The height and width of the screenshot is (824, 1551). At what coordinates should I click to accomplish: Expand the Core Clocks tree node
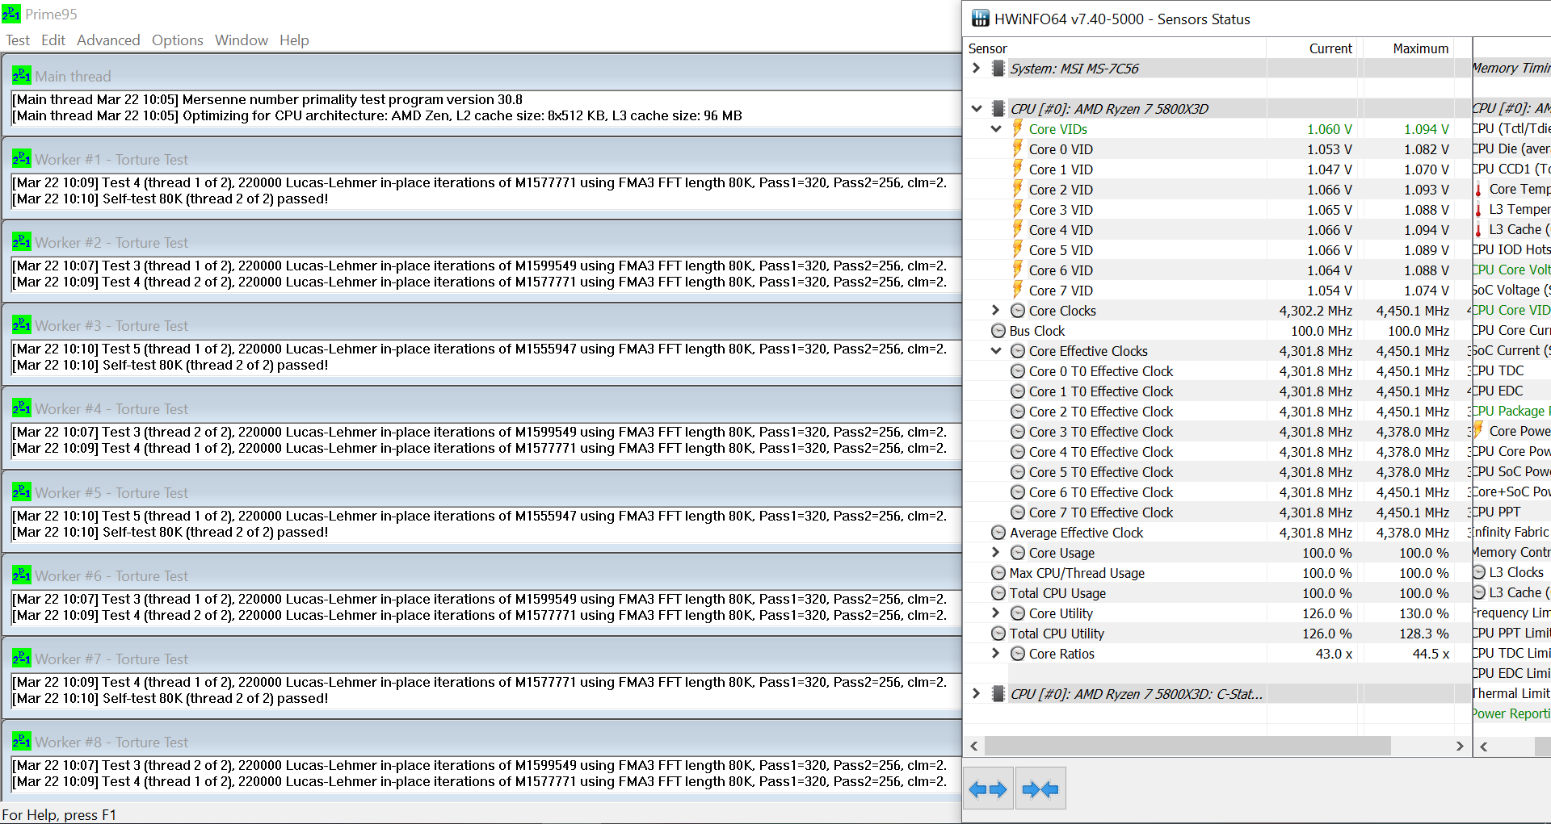pos(996,310)
